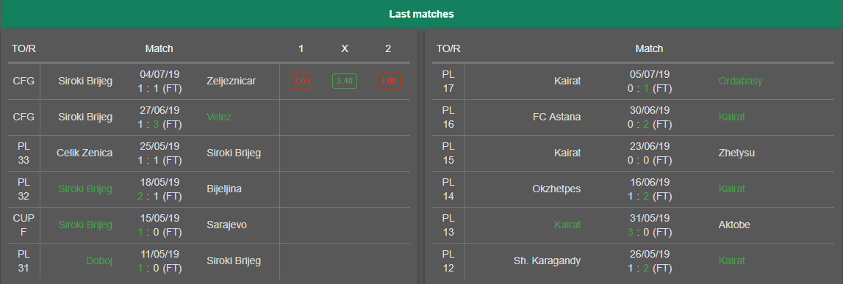This screenshot has height=284, width=843.
Task: Click Okzhetpes team name
Action: click(x=556, y=189)
